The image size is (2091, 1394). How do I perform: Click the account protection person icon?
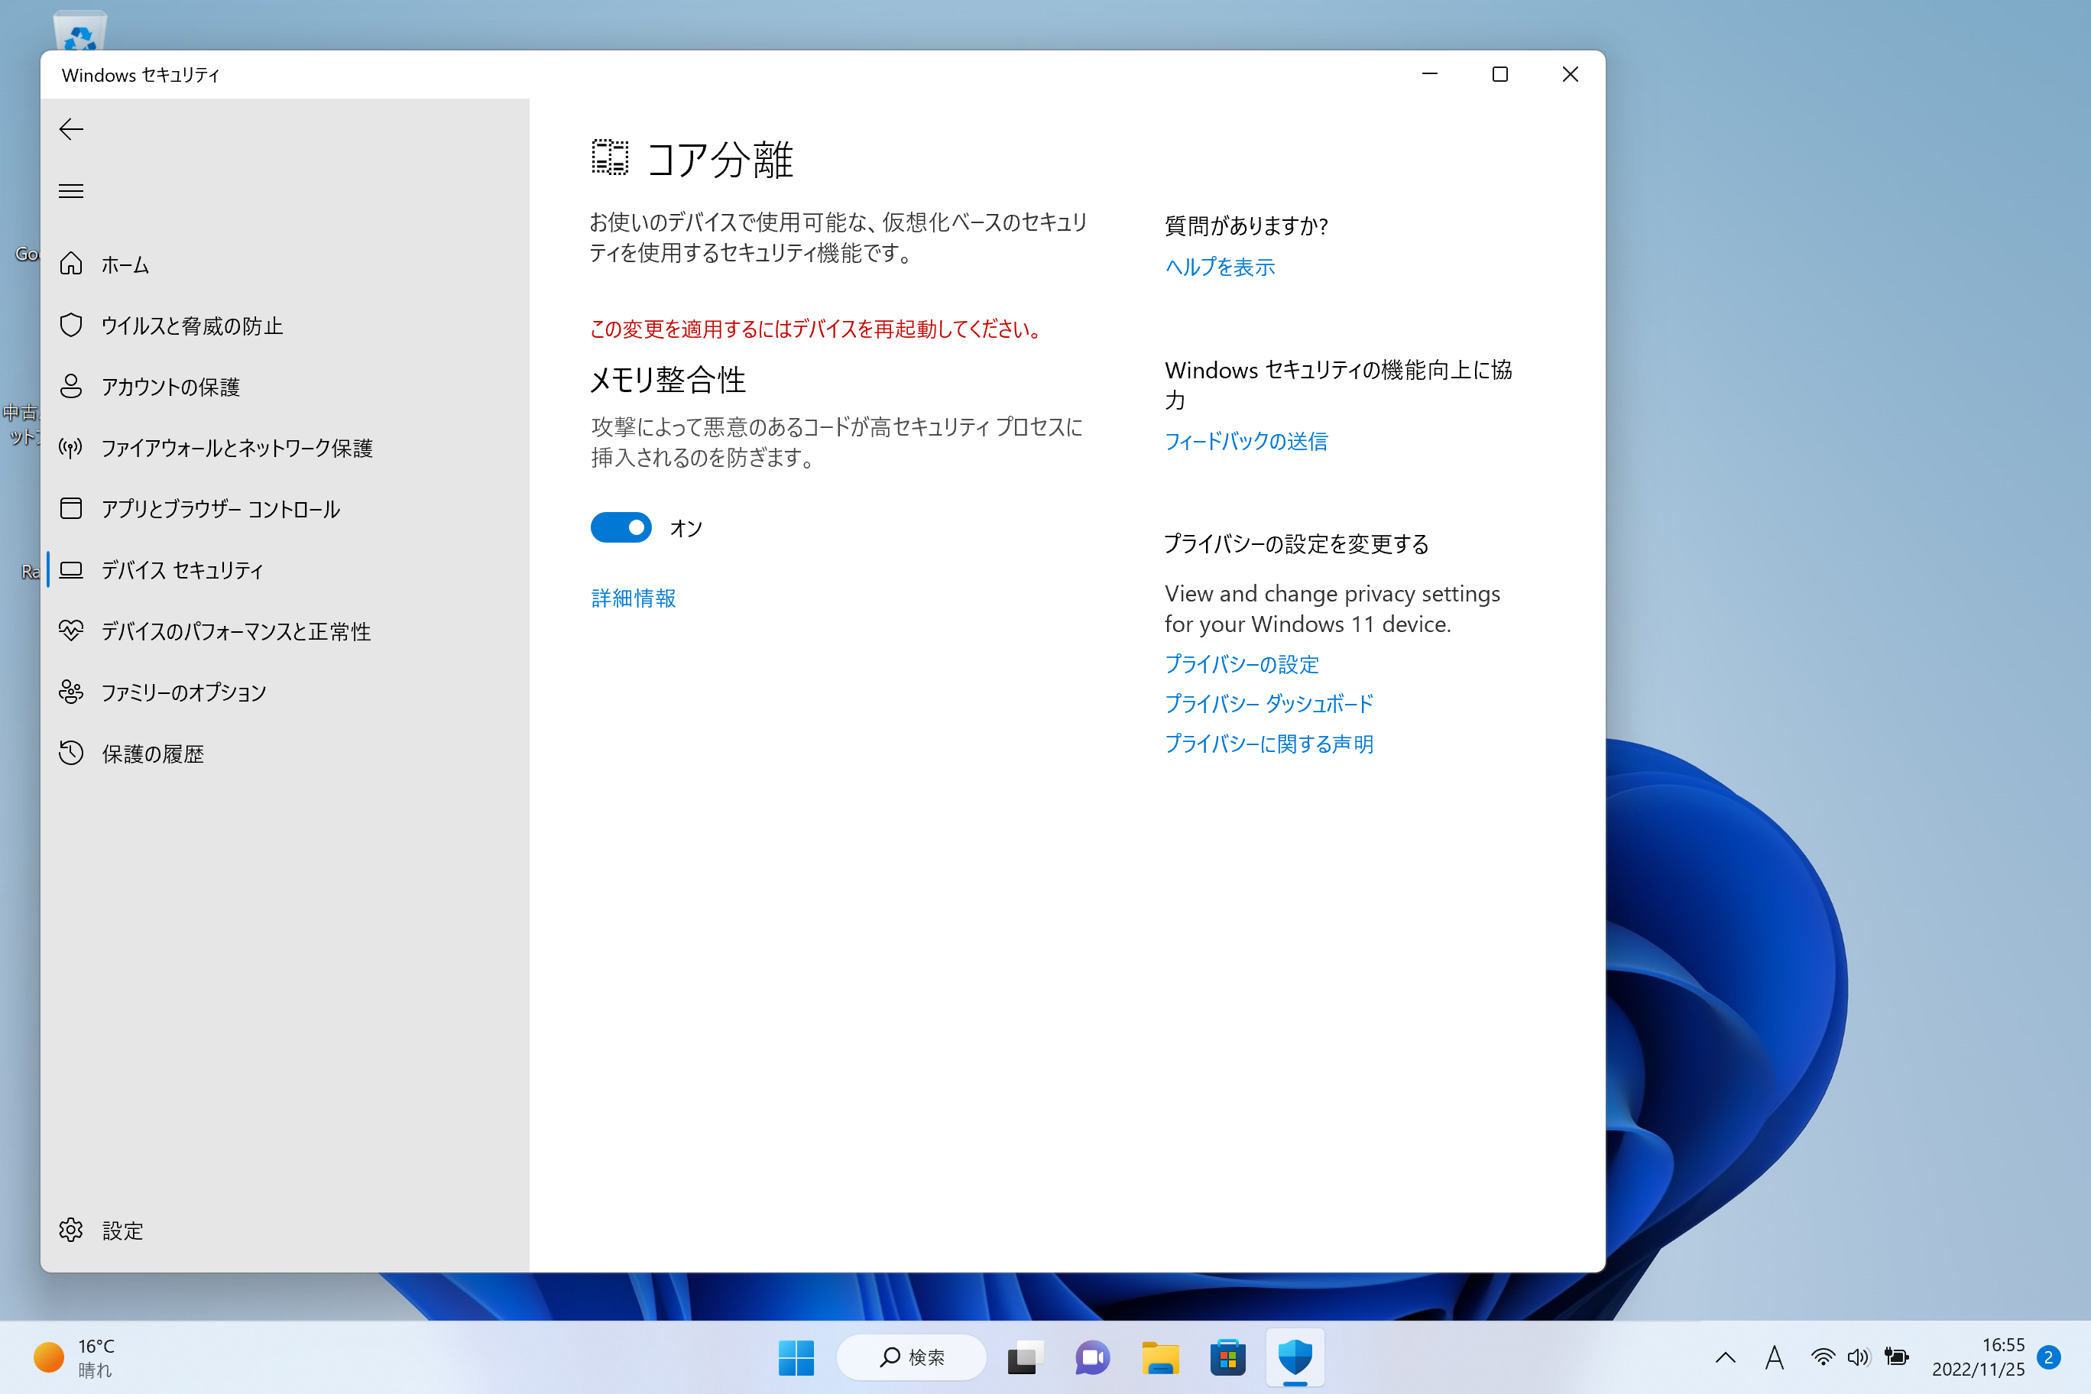point(71,387)
